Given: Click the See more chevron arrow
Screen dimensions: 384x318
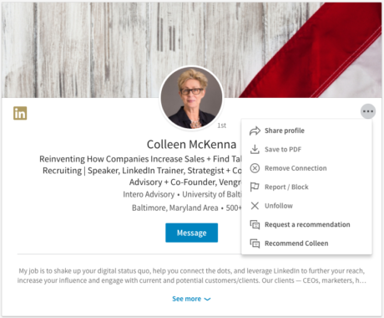Looking at the screenshot, I should coord(207,300).
